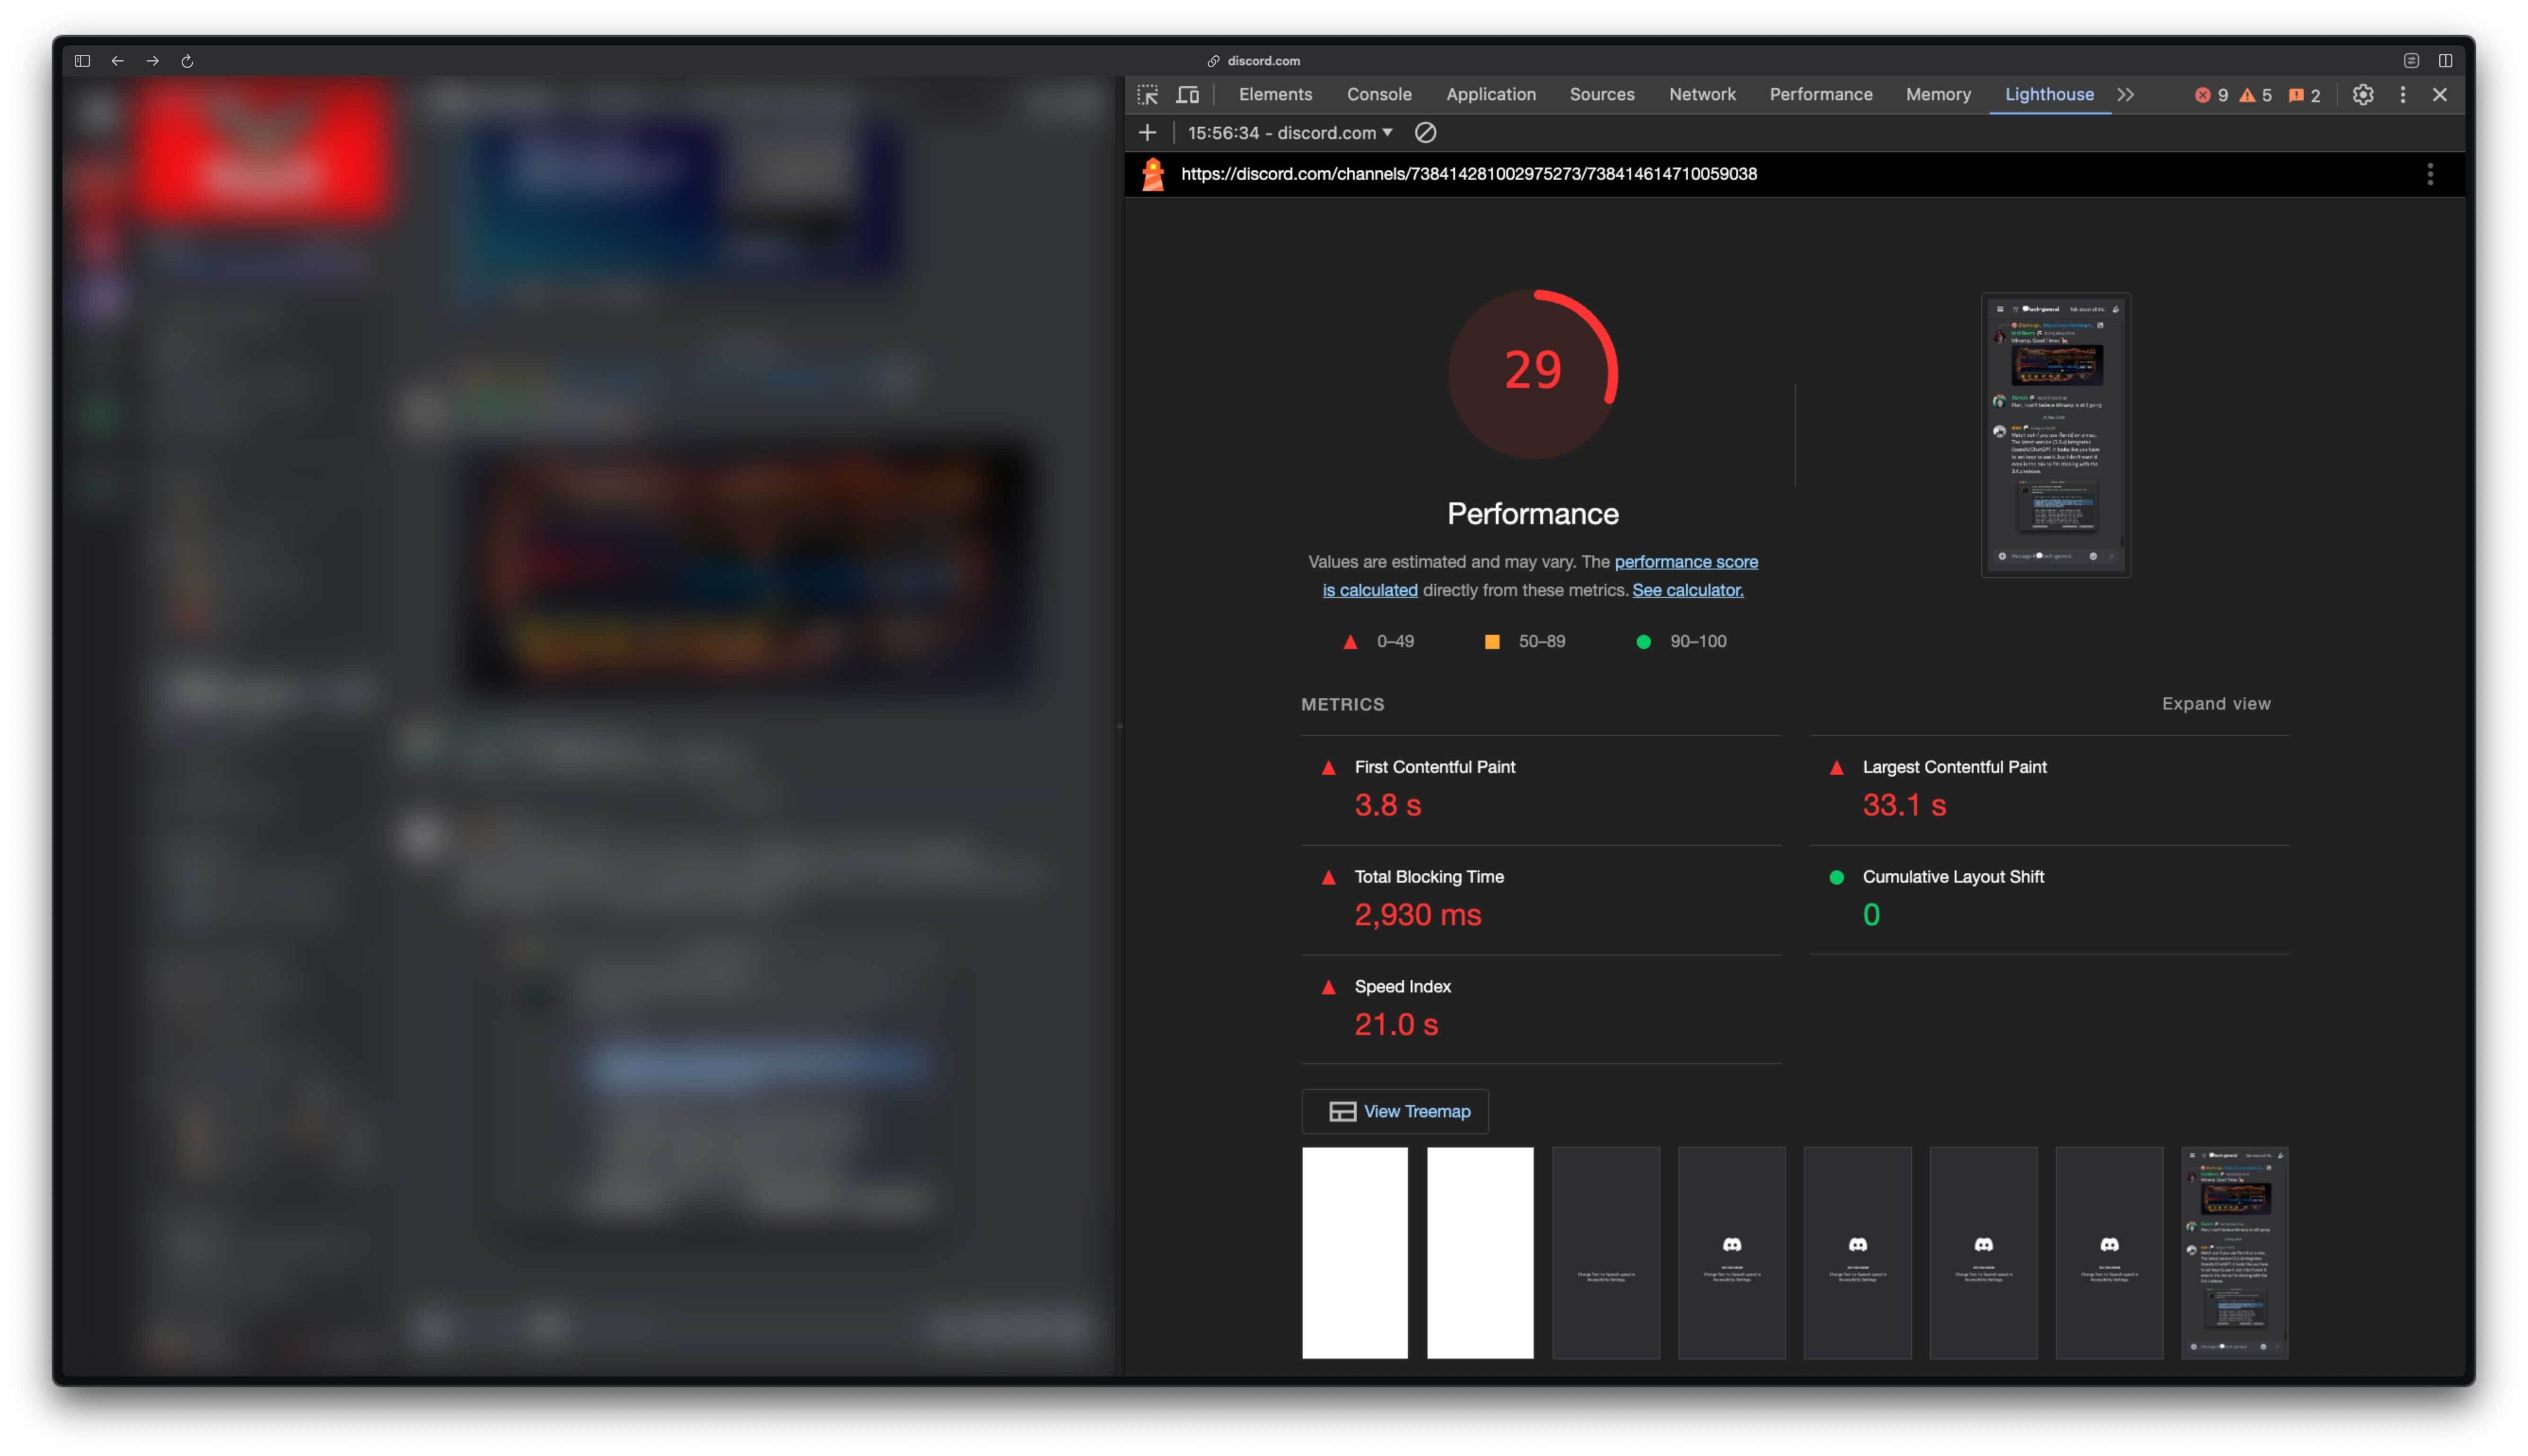Click the METRICS section heading
The height and width of the screenshot is (1456, 2528).
pyautogui.click(x=1342, y=704)
